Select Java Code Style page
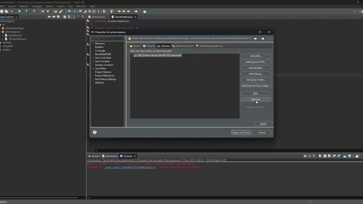This screenshot has height=204, width=363. click(103, 58)
